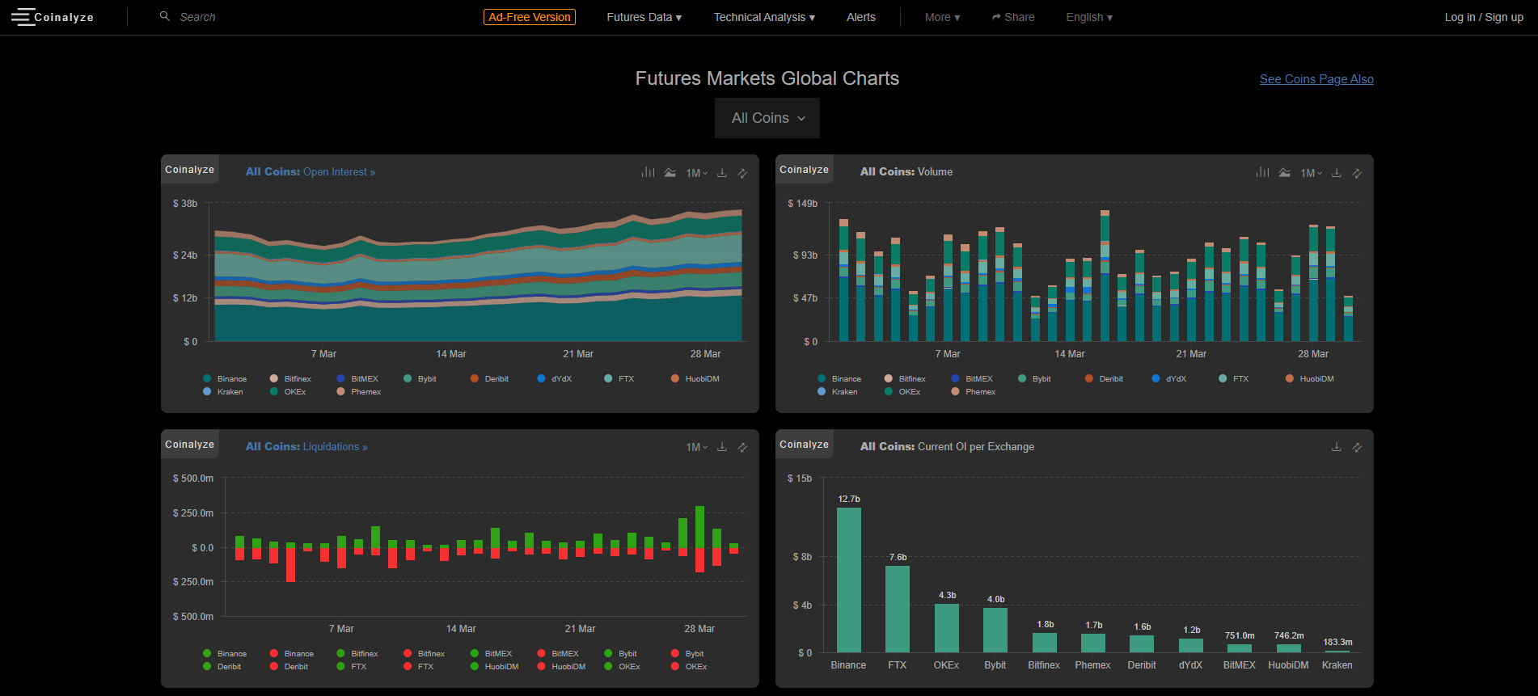Click the Share option in top bar

click(x=1013, y=17)
